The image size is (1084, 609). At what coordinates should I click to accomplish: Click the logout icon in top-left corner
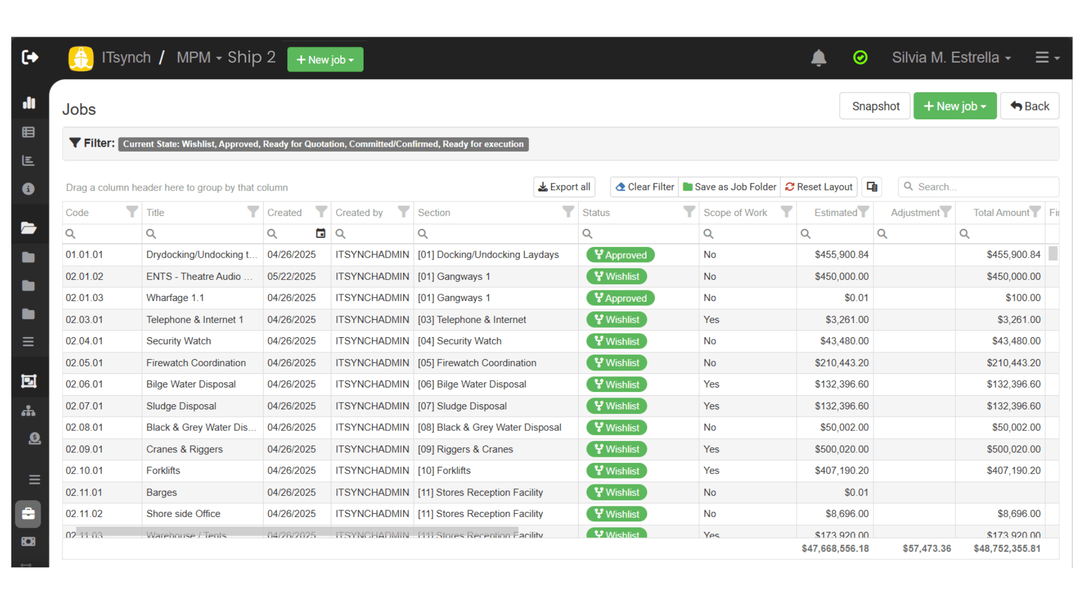tap(30, 57)
